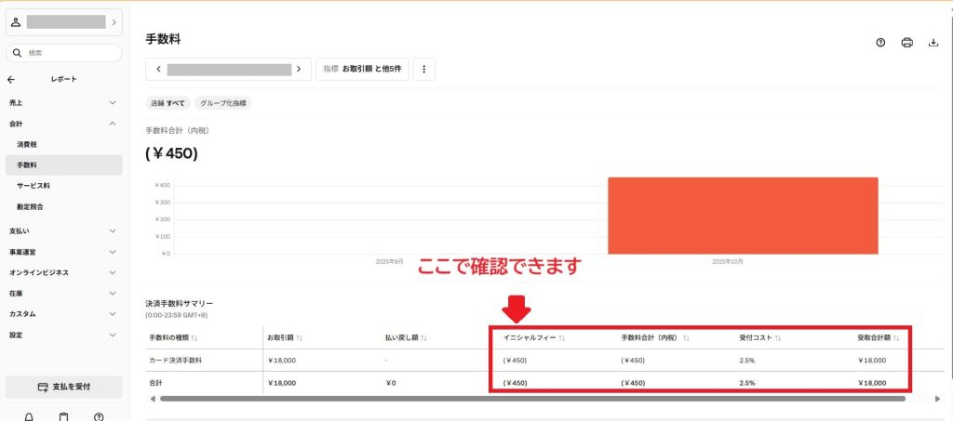
Task: Click the 支払いを受付 button
Action: [63, 387]
